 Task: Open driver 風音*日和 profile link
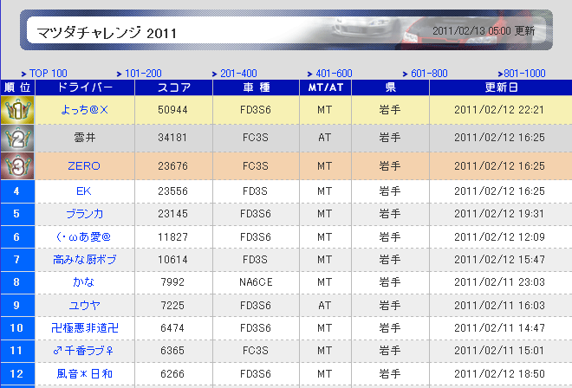pos(84,374)
